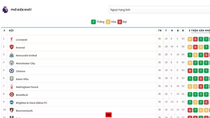Click Arsenal's red B form badge
Image resolution: width=210 pixels, height=118 pixels.
[x=195, y=47]
